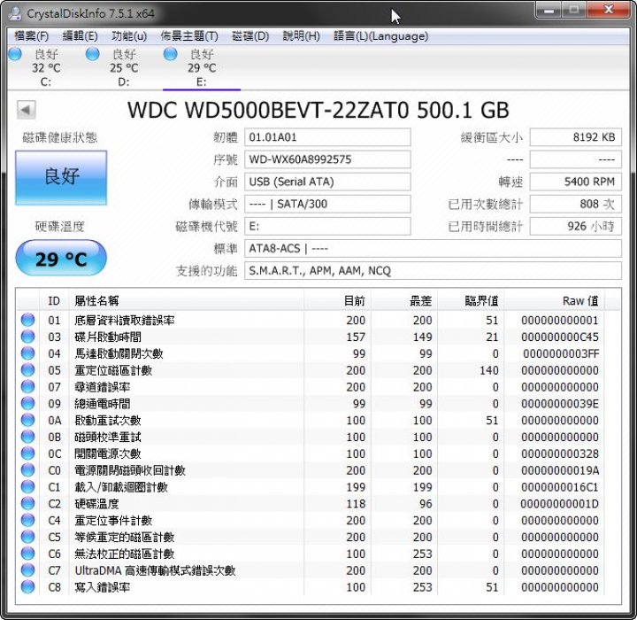Click raw value 0000000016C1
The height and width of the screenshot is (620, 637).
tap(560, 487)
